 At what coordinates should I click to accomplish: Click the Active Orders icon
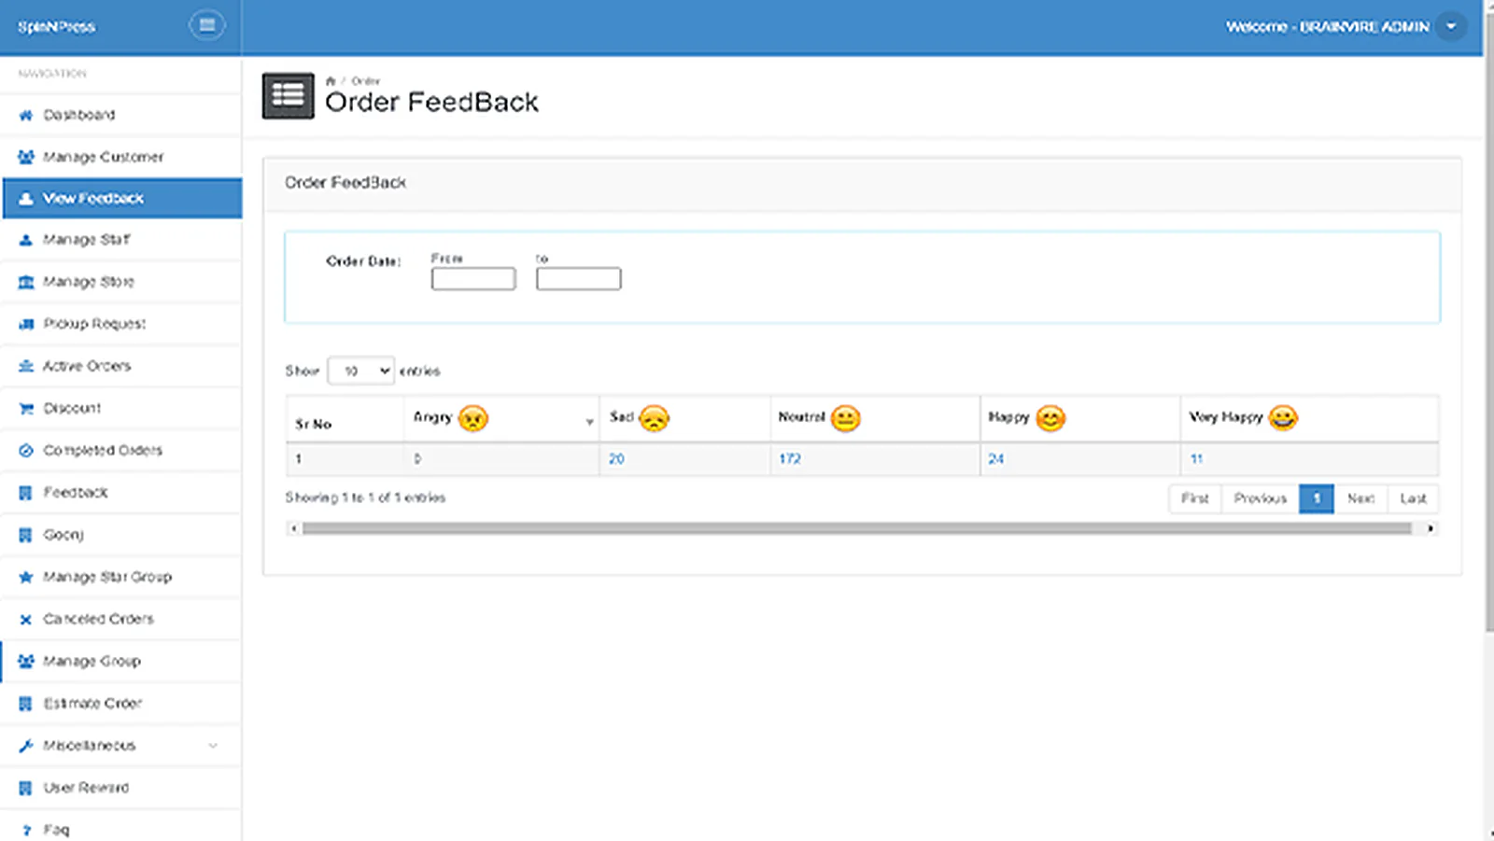(26, 366)
